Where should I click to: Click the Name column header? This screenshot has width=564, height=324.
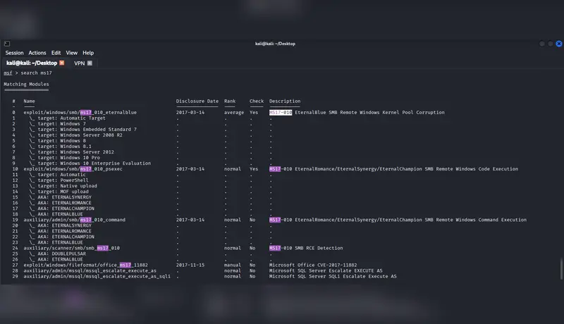(29, 101)
